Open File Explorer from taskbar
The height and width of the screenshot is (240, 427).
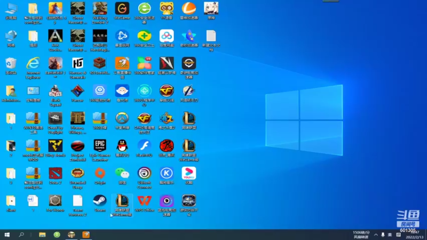point(42,235)
